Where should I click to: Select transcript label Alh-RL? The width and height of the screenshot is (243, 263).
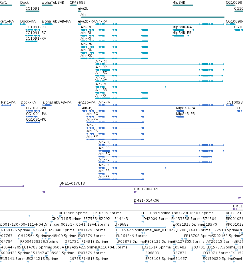(x=101, y=78)
